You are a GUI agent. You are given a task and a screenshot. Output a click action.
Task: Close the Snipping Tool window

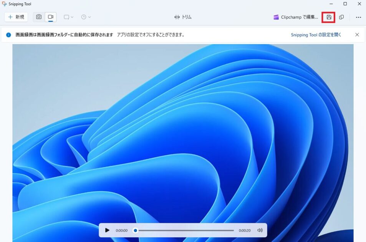[359, 4]
